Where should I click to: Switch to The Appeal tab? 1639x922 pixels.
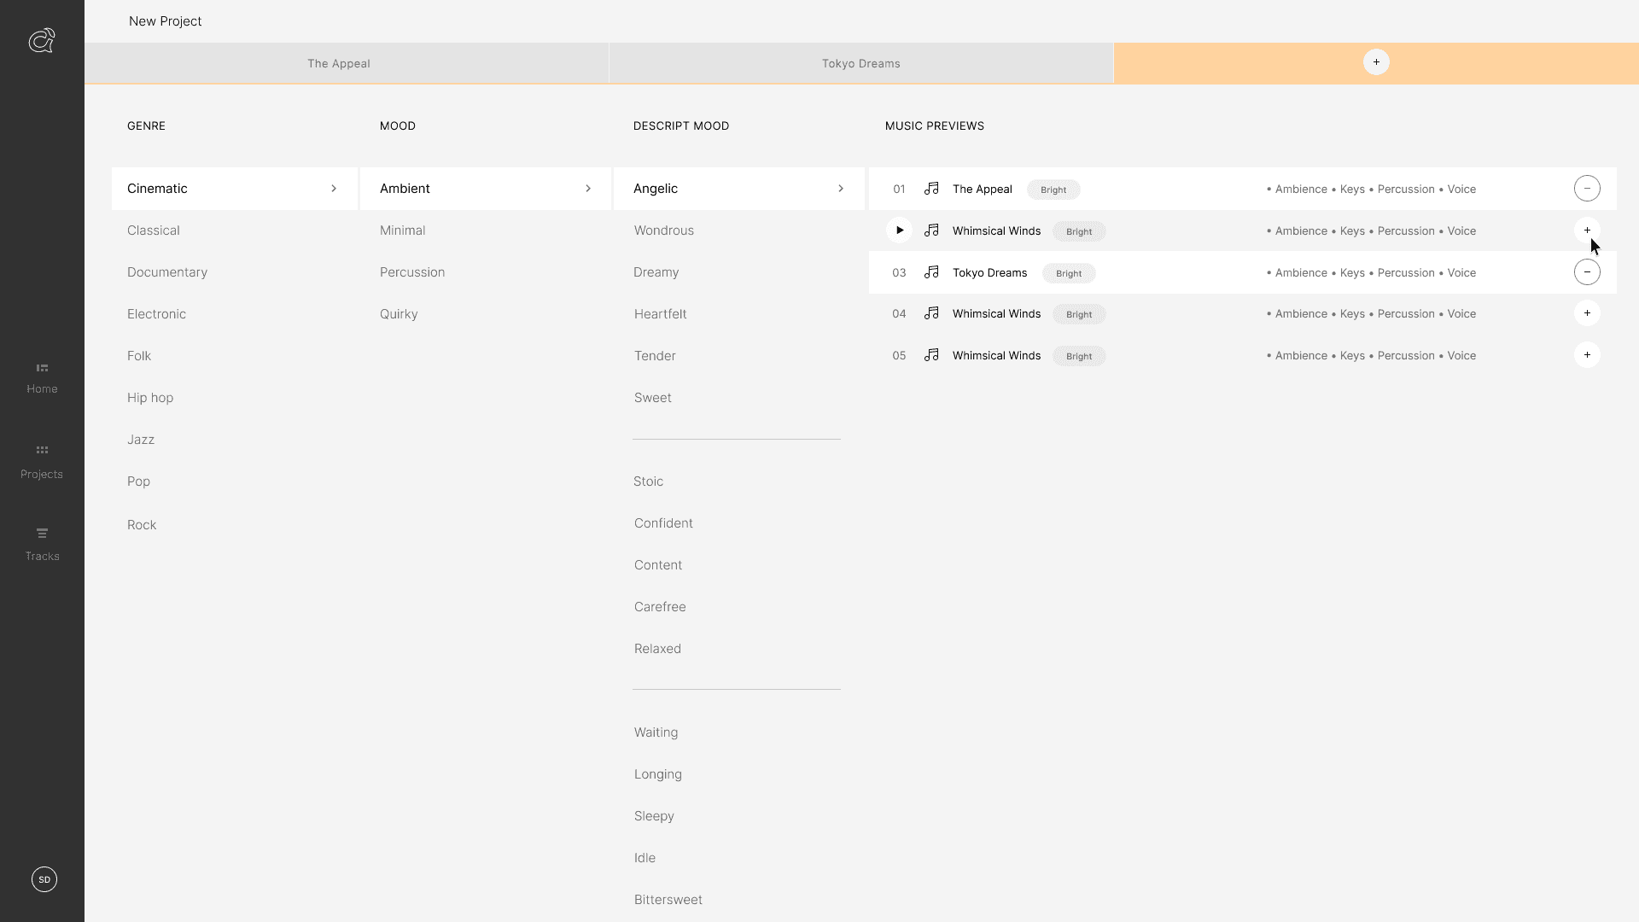pos(339,63)
